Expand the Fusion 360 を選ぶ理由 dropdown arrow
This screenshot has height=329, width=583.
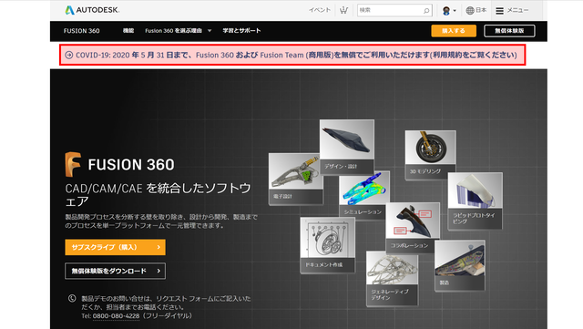[x=210, y=31]
